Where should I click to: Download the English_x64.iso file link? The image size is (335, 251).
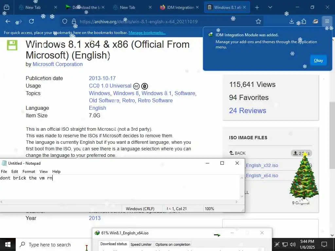262,176
